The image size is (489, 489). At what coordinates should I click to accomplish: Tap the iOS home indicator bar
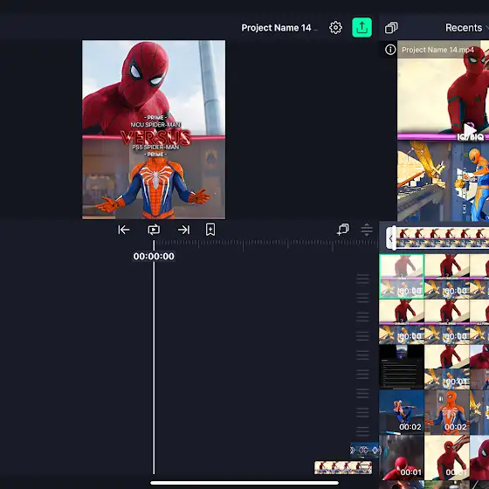(x=244, y=483)
